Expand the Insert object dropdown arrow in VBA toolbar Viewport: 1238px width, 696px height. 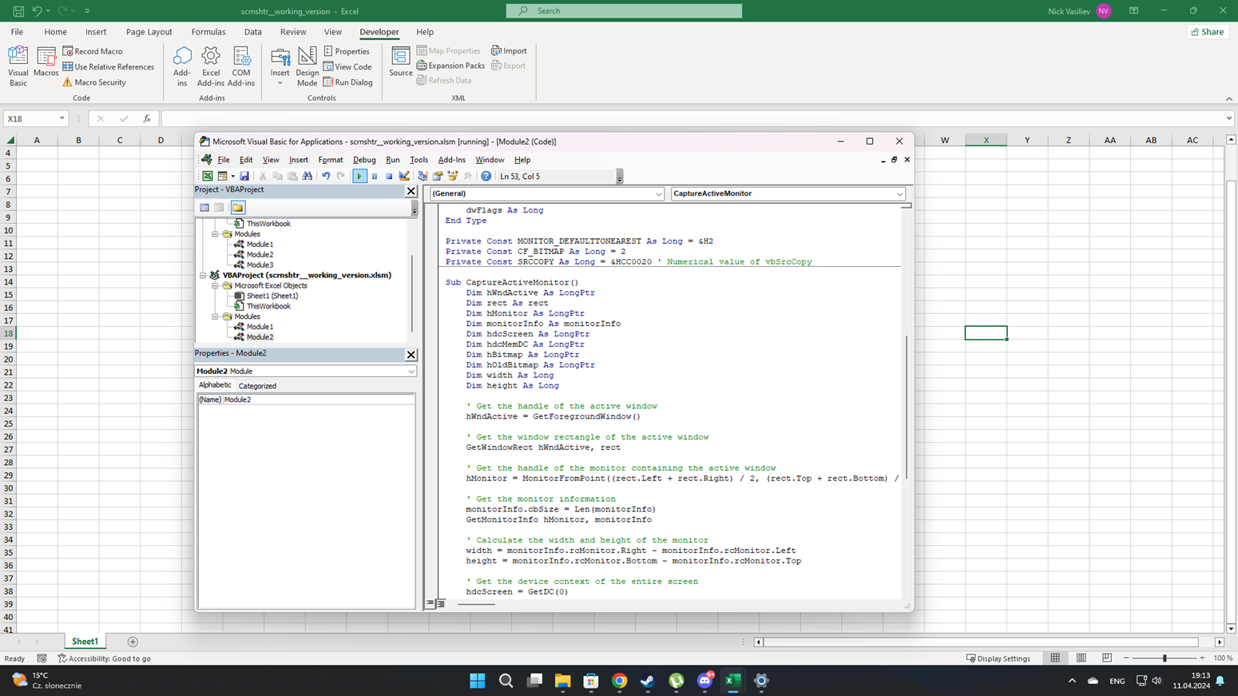pyautogui.click(x=232, y=177)
